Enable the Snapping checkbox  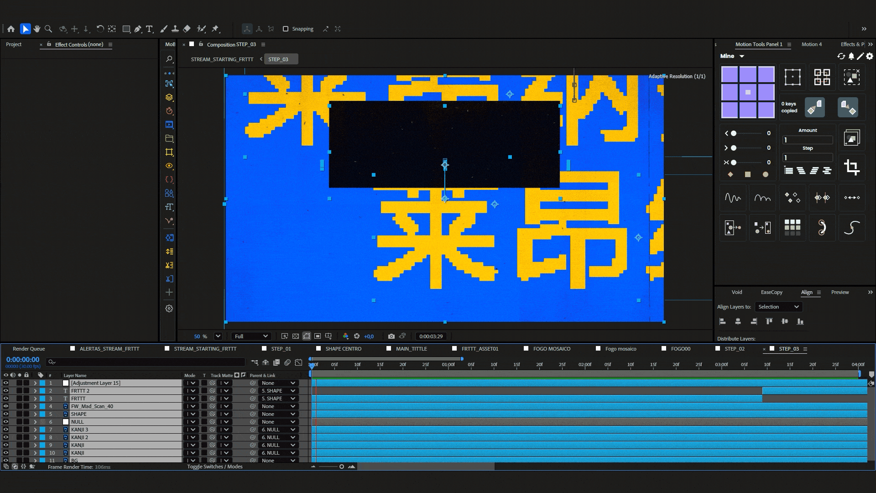click(x=286, y=29)
